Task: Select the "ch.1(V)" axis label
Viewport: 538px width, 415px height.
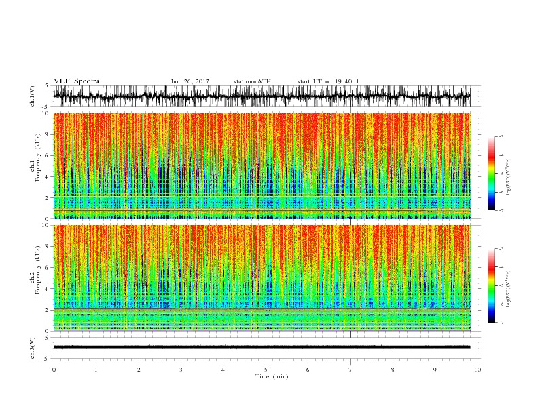Action: (33, 96)
